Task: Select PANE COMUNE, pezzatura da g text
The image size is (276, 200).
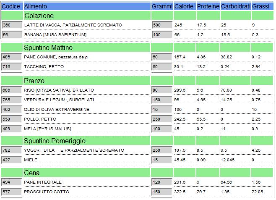Action: [x=56, y=57]
